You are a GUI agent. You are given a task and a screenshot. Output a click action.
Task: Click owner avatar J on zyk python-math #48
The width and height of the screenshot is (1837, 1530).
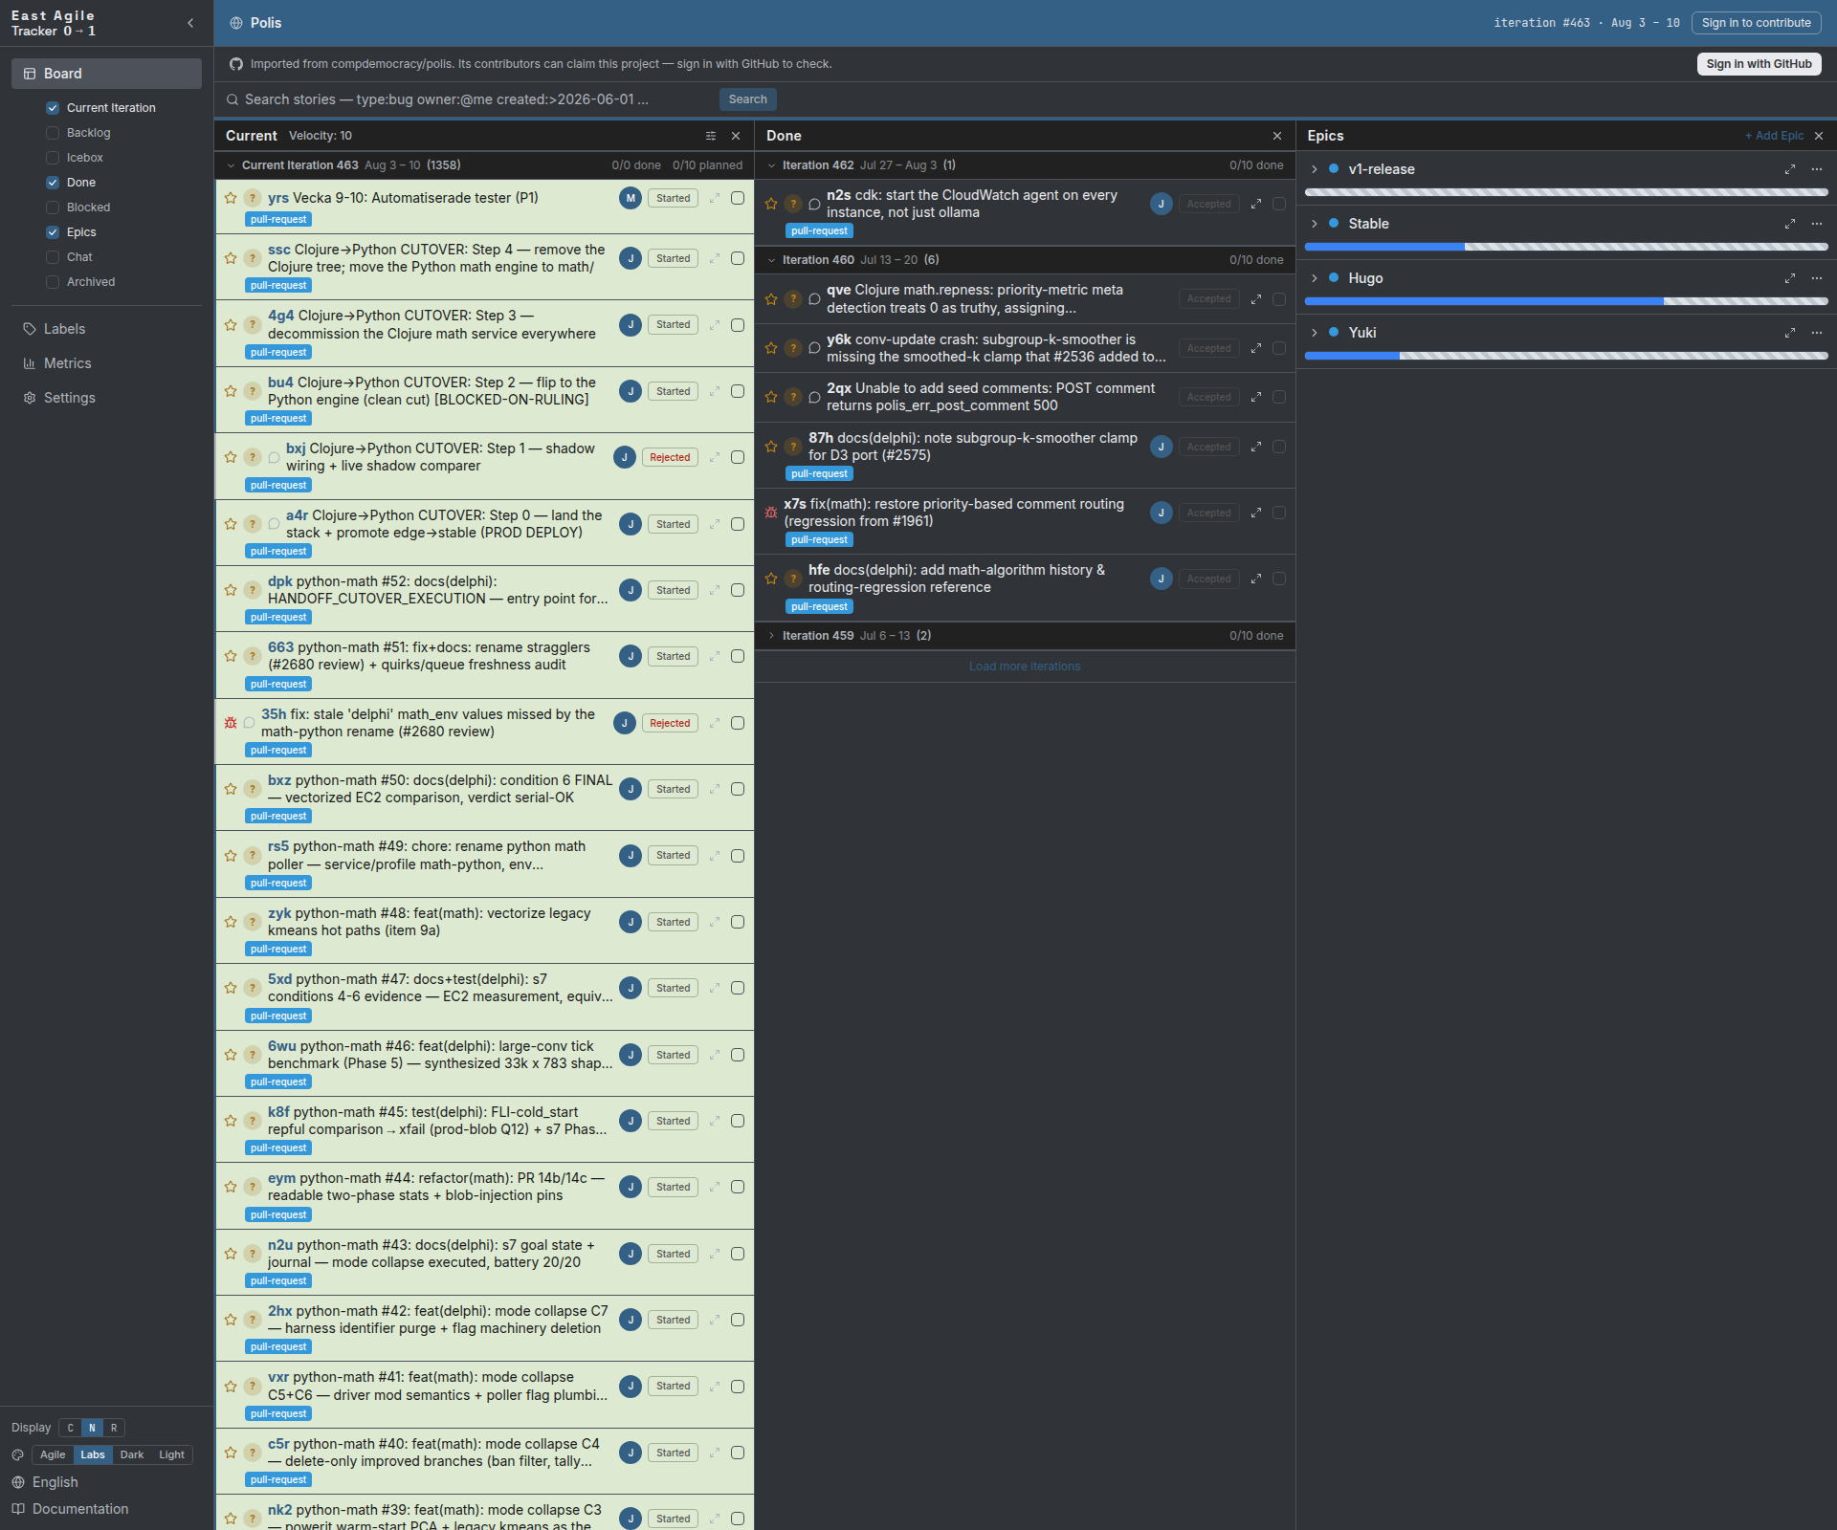631,922
